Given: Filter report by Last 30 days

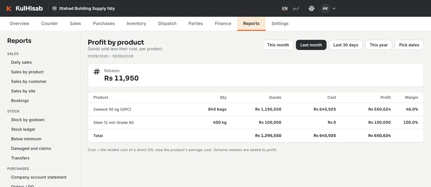Looking at the screenshot, I should click(x=346, y=45).
